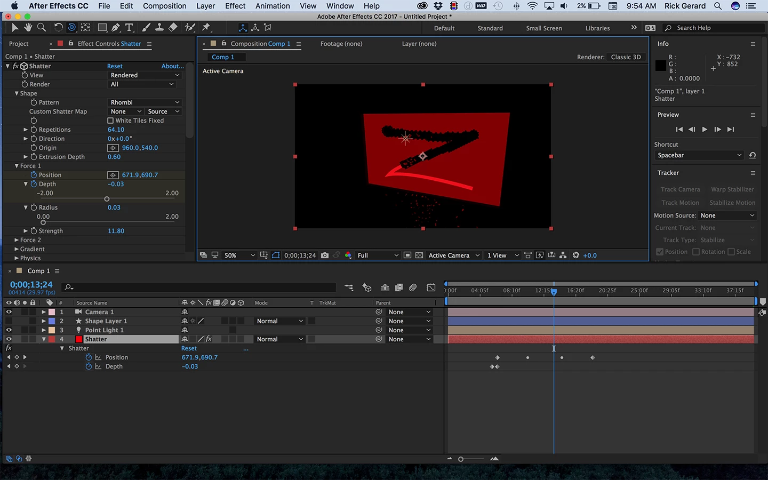Open the Pattern Rhombi dropdown
768x480 pixels.
(145, 102)
